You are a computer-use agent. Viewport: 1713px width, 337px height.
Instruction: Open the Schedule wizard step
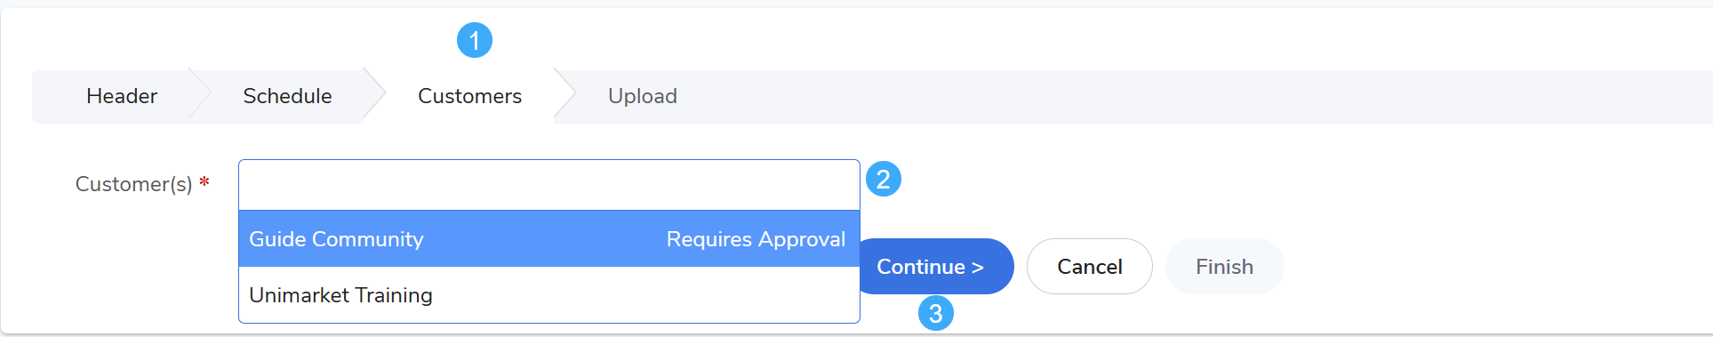coord(287,96)
